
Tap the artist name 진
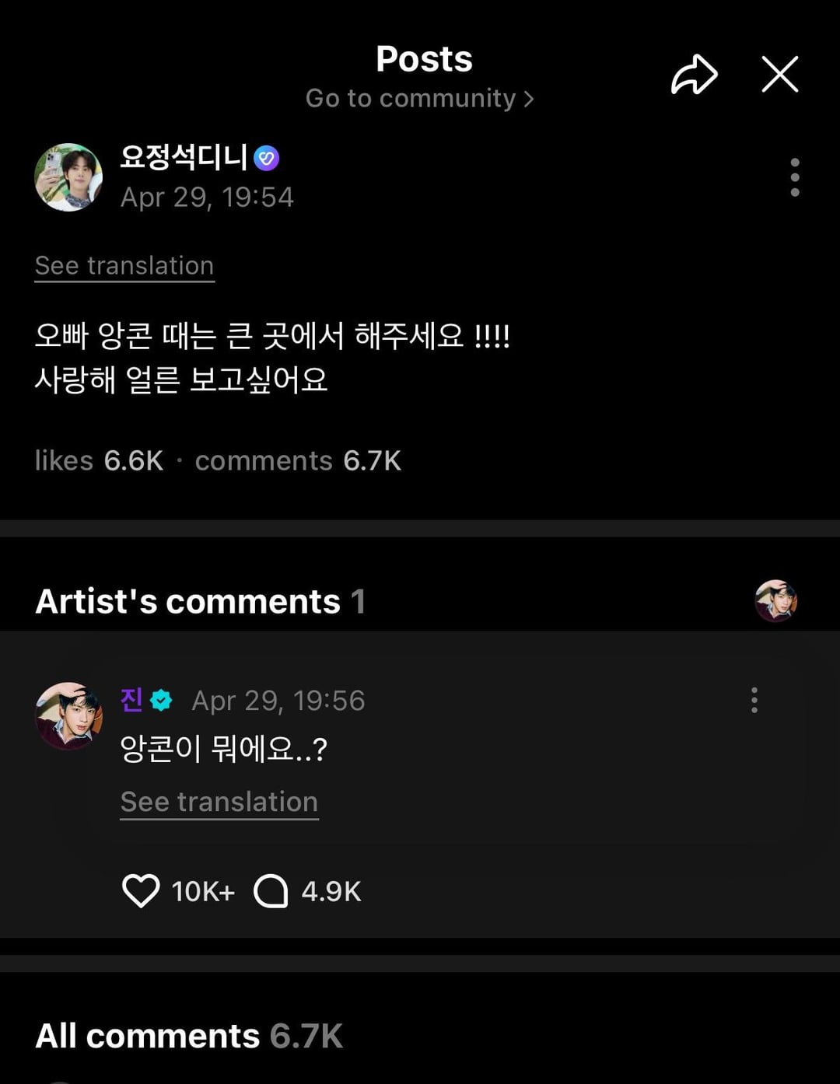coord(131,700)
